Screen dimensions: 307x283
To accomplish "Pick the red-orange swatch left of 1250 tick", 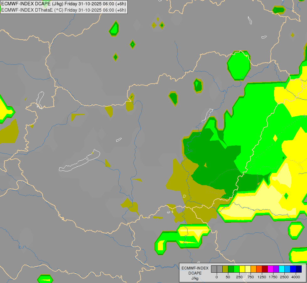I will click(259, 269).
